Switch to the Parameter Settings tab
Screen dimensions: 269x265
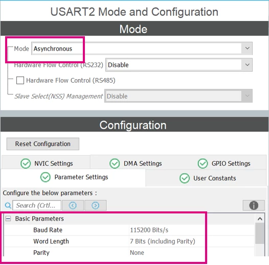click(74, 178)
